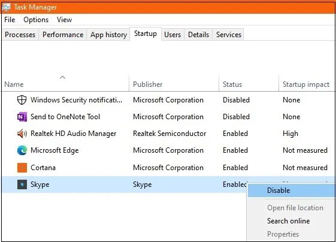Click the Skype app icon

(22, 184)
